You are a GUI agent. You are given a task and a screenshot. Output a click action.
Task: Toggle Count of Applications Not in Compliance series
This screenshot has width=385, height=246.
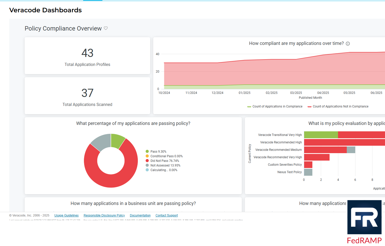[x=340, y=106]
